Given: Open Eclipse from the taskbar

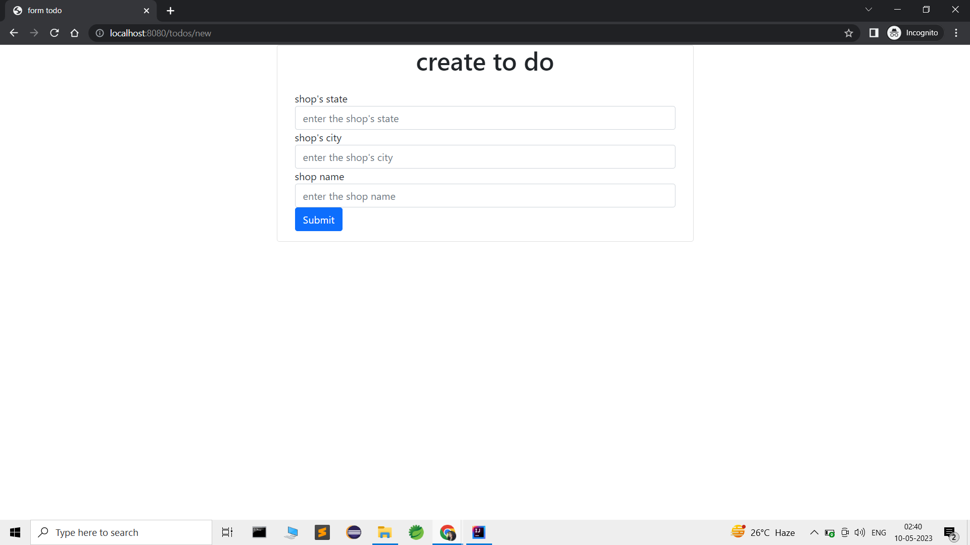Looking at the screenshot, I should click(x=354, y=532).
